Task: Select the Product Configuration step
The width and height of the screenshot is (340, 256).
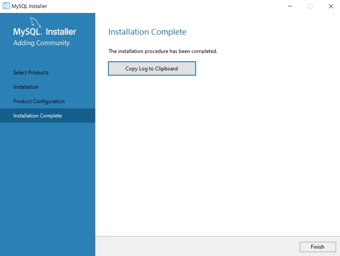Action: [39, 101]
